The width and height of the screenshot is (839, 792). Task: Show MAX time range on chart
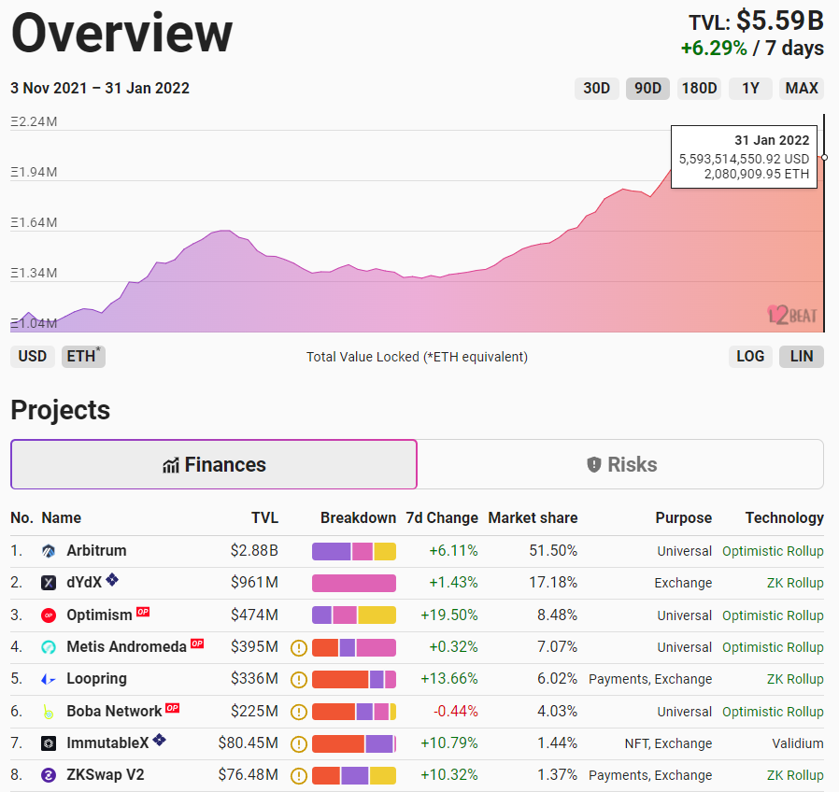pyautogui.click(x=802, y=89)
